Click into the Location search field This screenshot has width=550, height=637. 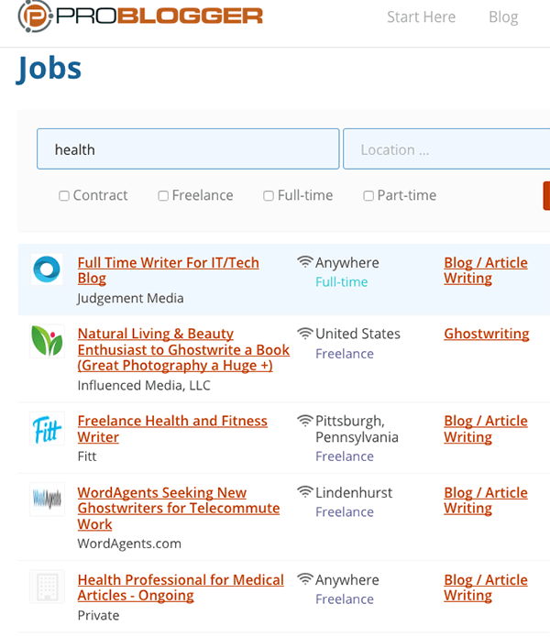446,148
